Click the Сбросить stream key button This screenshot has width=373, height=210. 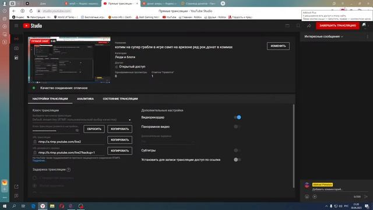94,129
